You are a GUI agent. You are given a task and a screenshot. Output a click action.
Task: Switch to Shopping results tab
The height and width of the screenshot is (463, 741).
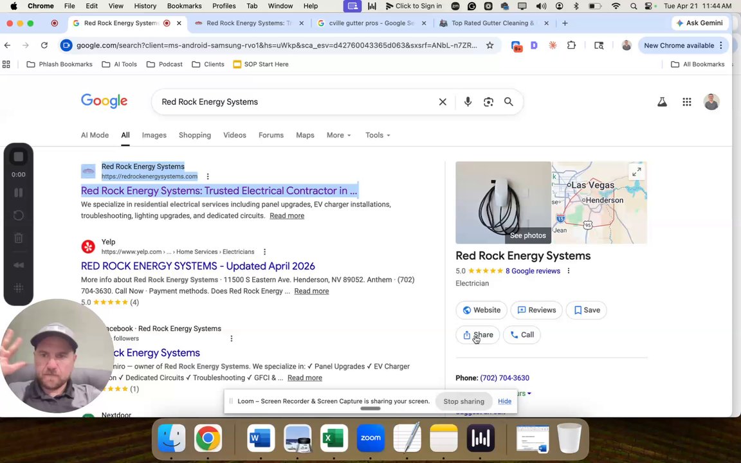tap(195, 135)
